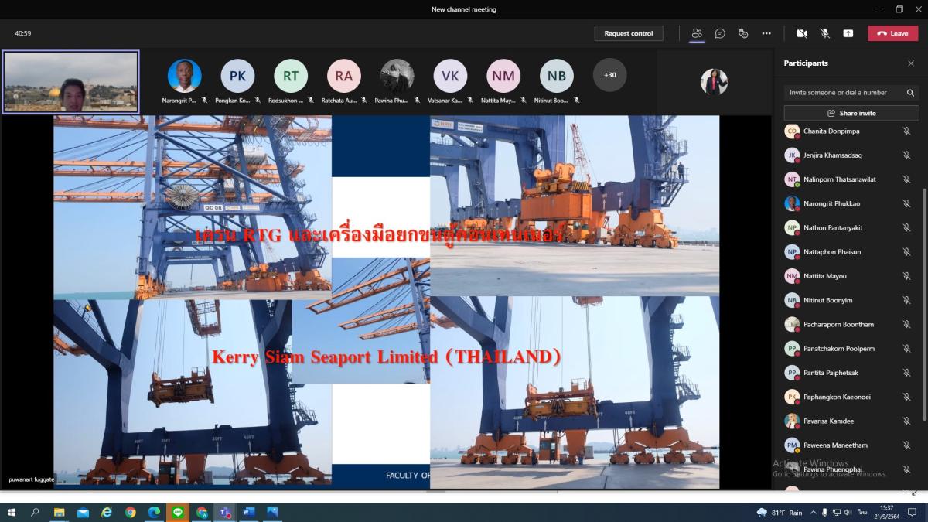928x522 pixels.
Task: Click the muted mic icon for Jenjira Khamsadsag
Action: click(x=906, y=155)
